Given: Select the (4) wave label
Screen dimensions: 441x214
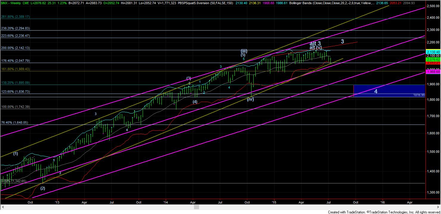Looking at the screenshot, I should [x=195, y=102].
